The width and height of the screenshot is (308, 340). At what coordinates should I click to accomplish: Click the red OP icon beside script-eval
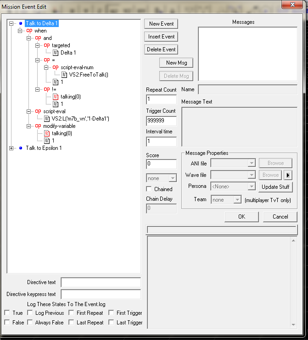click(38, 111)
